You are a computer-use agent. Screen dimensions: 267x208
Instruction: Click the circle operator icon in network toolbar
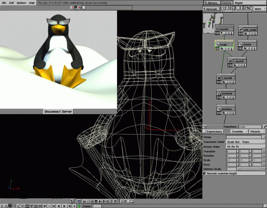(x=238, y=8)
